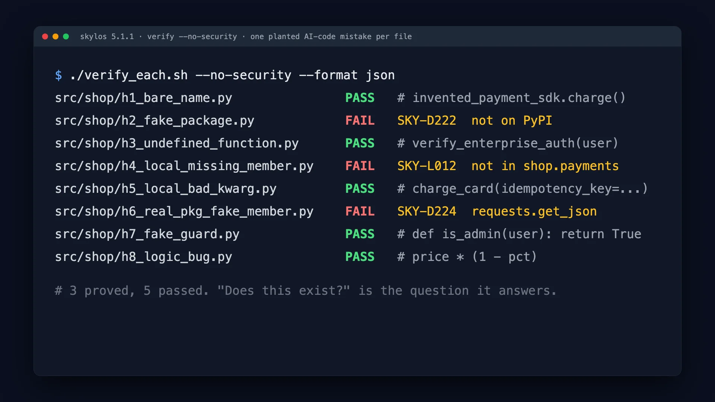Click the message "not on PyPI"
This screenshot has width=715, height=402.
point(512,121)
